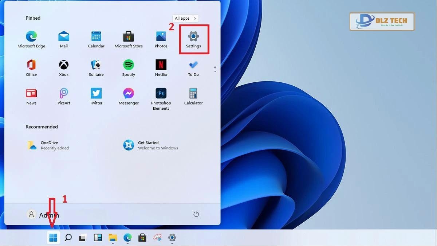Open the Calendar app
Image resolution: width=437 pixels, height=246 pixels.
(x=96, y=39)
